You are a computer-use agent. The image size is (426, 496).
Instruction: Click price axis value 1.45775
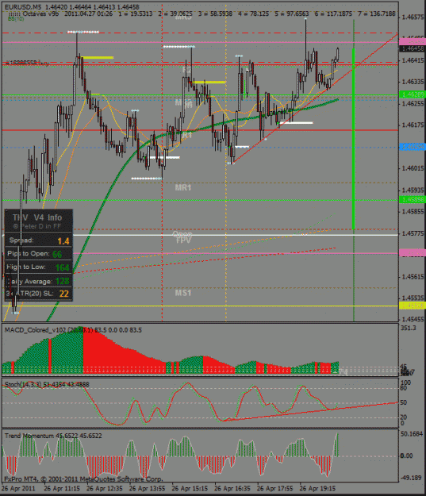[x=413, y=233]
